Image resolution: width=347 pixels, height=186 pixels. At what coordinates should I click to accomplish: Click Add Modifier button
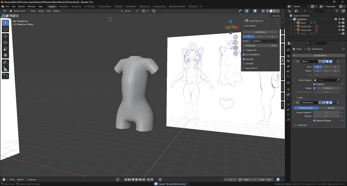click(x=319, y=55)
